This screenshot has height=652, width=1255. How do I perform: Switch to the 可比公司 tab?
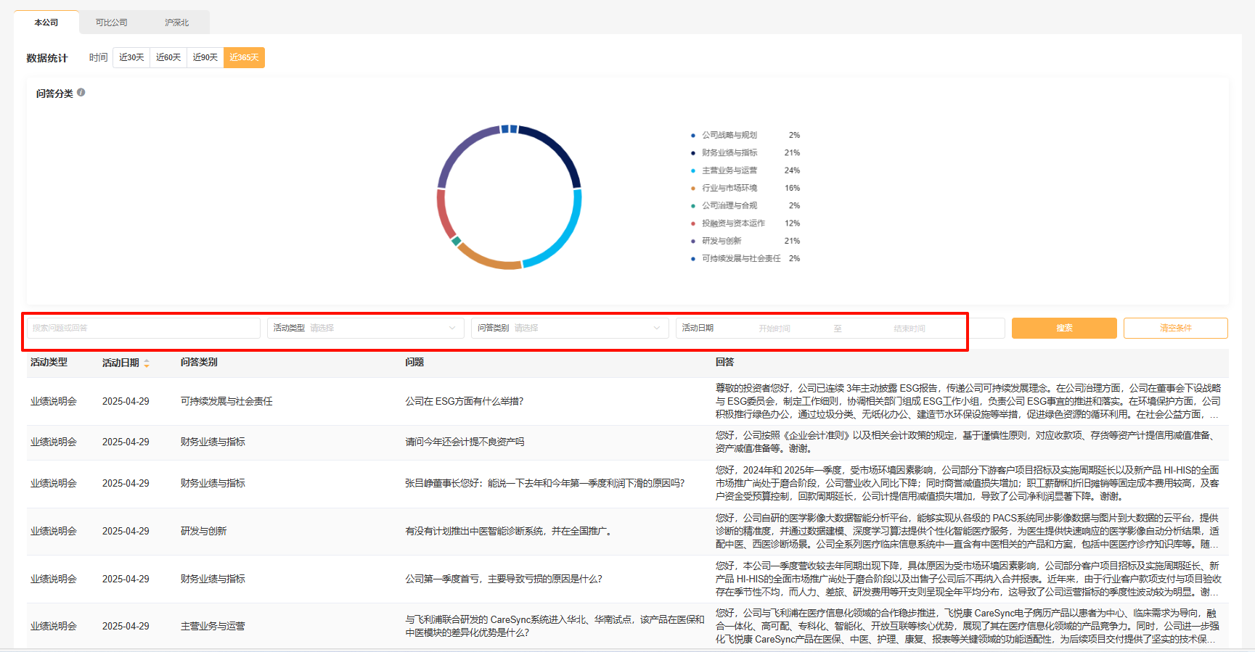pos(111,22)
